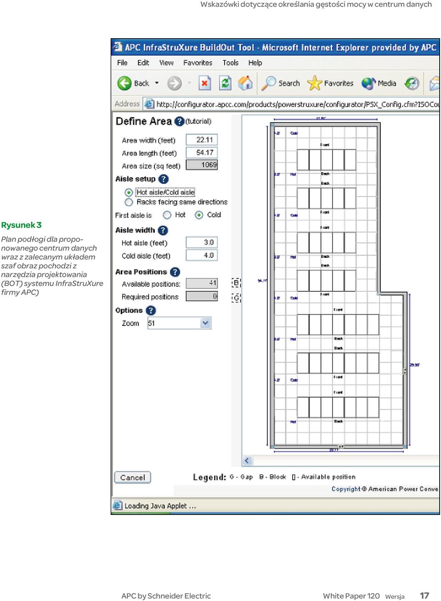Image resolution: width=441 pixels, height=601 pixels.
Task: Open the View menu
Action: pos(166,63)
